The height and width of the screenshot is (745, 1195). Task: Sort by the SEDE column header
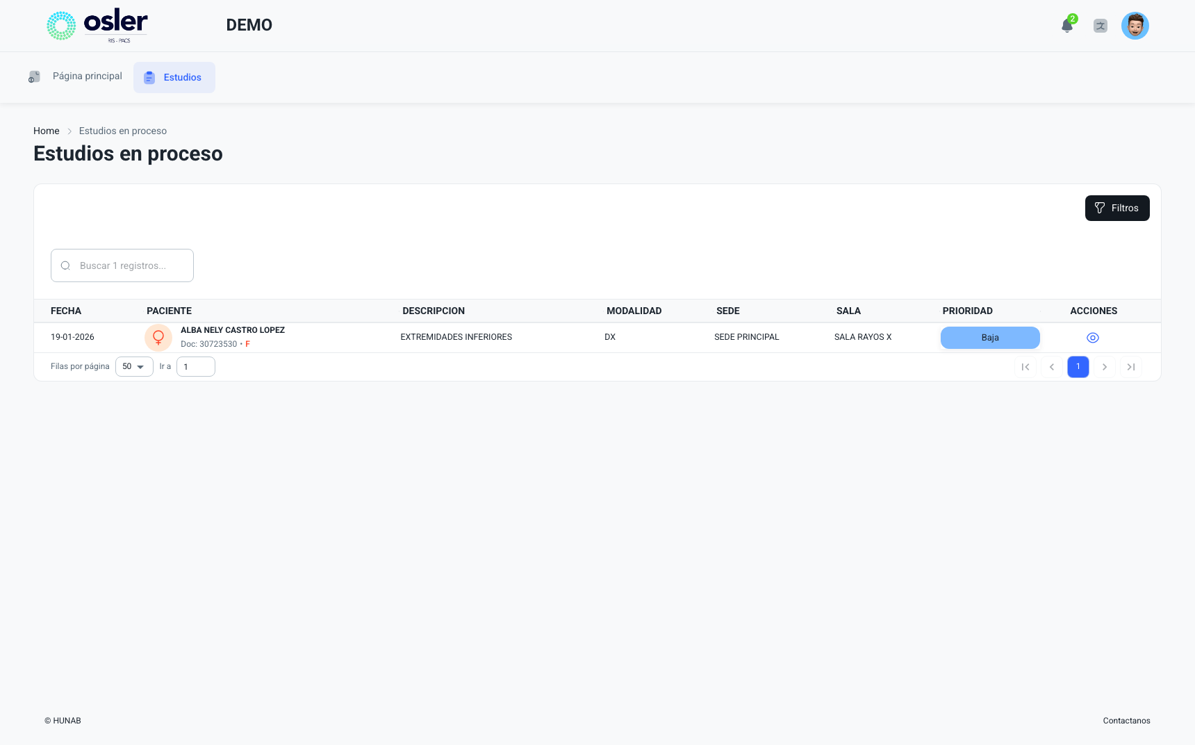pyautogui.click(x=728, y=311)
